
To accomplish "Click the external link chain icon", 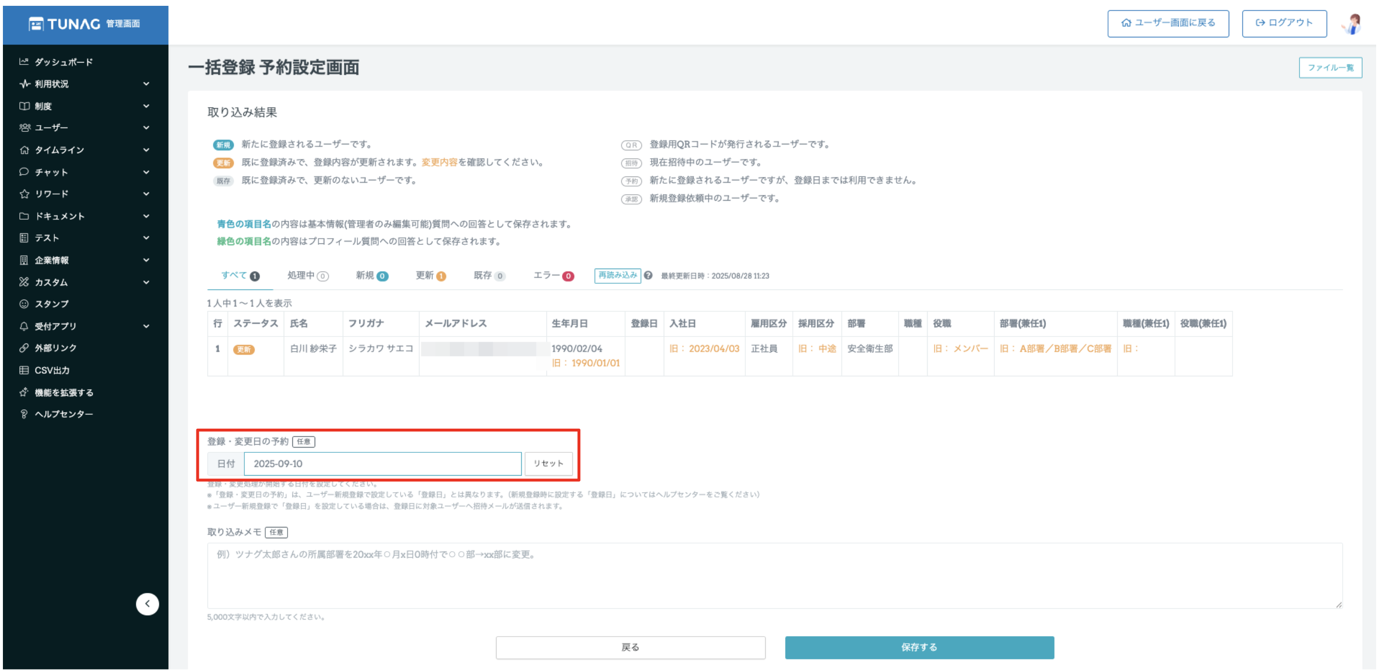I will [x=24, y=348].
